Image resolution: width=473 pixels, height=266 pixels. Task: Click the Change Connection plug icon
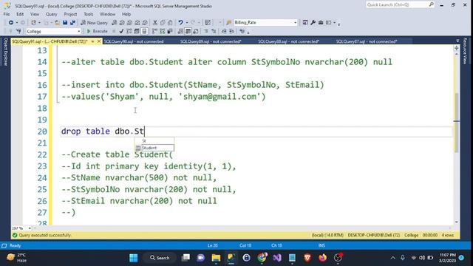(18, 31)
